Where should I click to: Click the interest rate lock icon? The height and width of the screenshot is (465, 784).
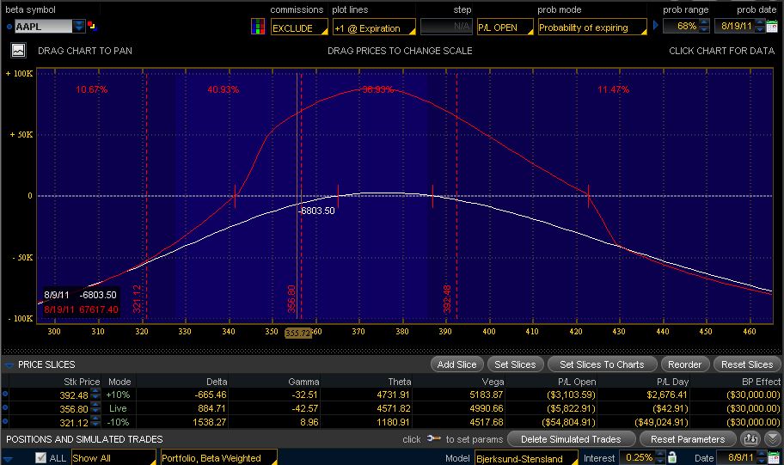coord(672,457)
